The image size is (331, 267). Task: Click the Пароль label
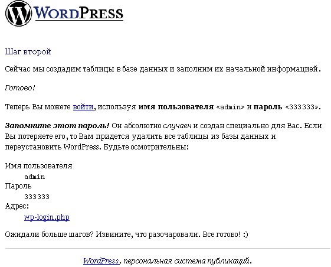point(18,186)
